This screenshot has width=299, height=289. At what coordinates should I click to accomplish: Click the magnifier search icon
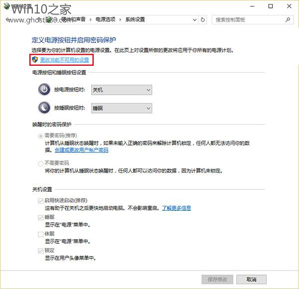pyautogui.click(x=288, y=19)
